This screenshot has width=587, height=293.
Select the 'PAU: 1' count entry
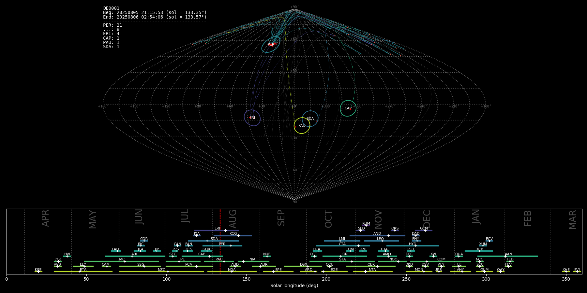point(111,42)
